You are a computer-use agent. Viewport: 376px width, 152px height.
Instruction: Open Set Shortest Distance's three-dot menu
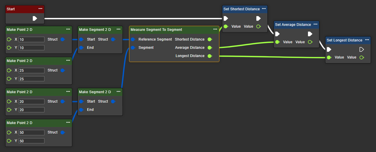click(264, 9)
